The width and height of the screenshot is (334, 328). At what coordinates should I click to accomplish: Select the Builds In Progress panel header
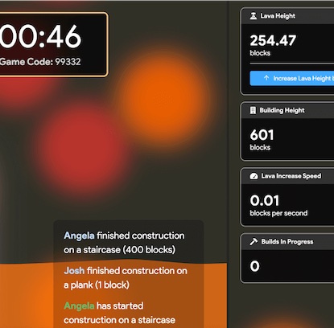click(288, 242)
